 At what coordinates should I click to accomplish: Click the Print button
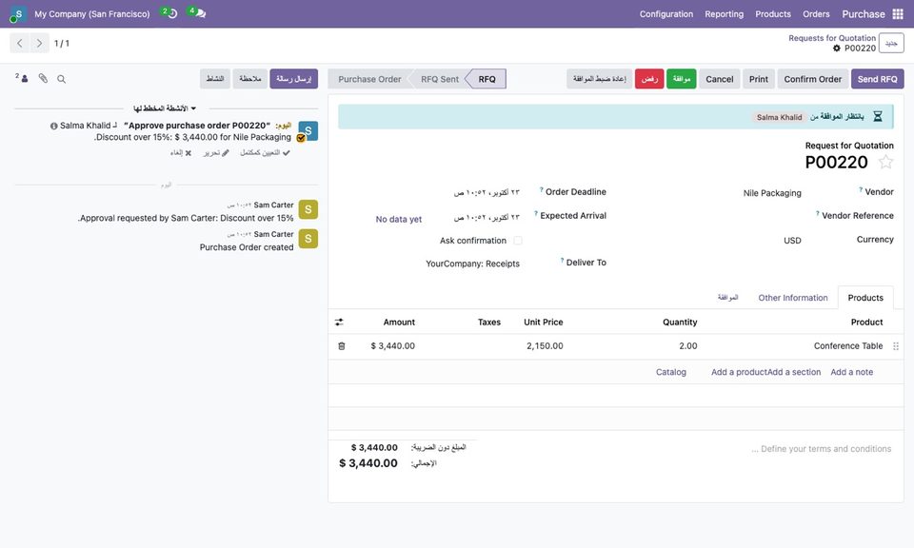coord(759,79)
